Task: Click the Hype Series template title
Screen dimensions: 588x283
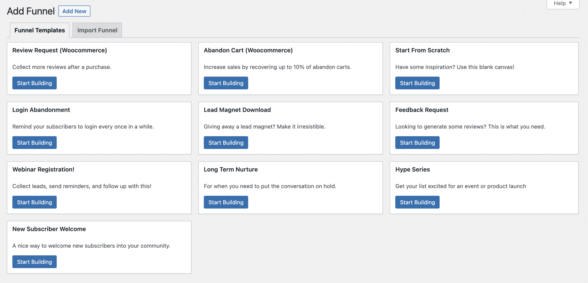Action: (412, 169)
